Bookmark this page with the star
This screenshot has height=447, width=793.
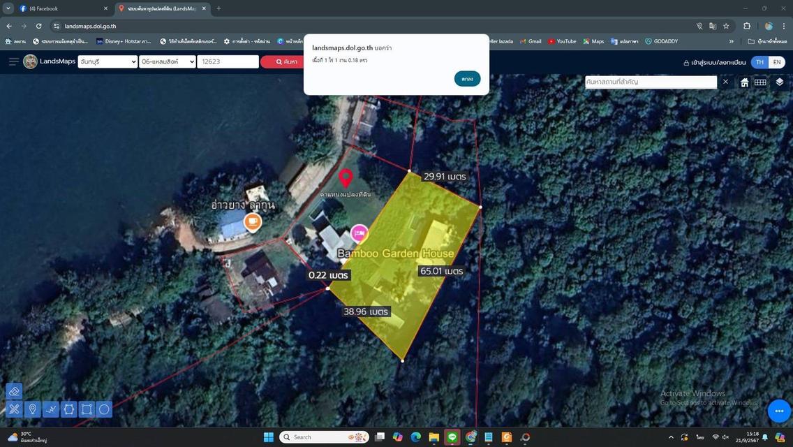click(726, 26)
